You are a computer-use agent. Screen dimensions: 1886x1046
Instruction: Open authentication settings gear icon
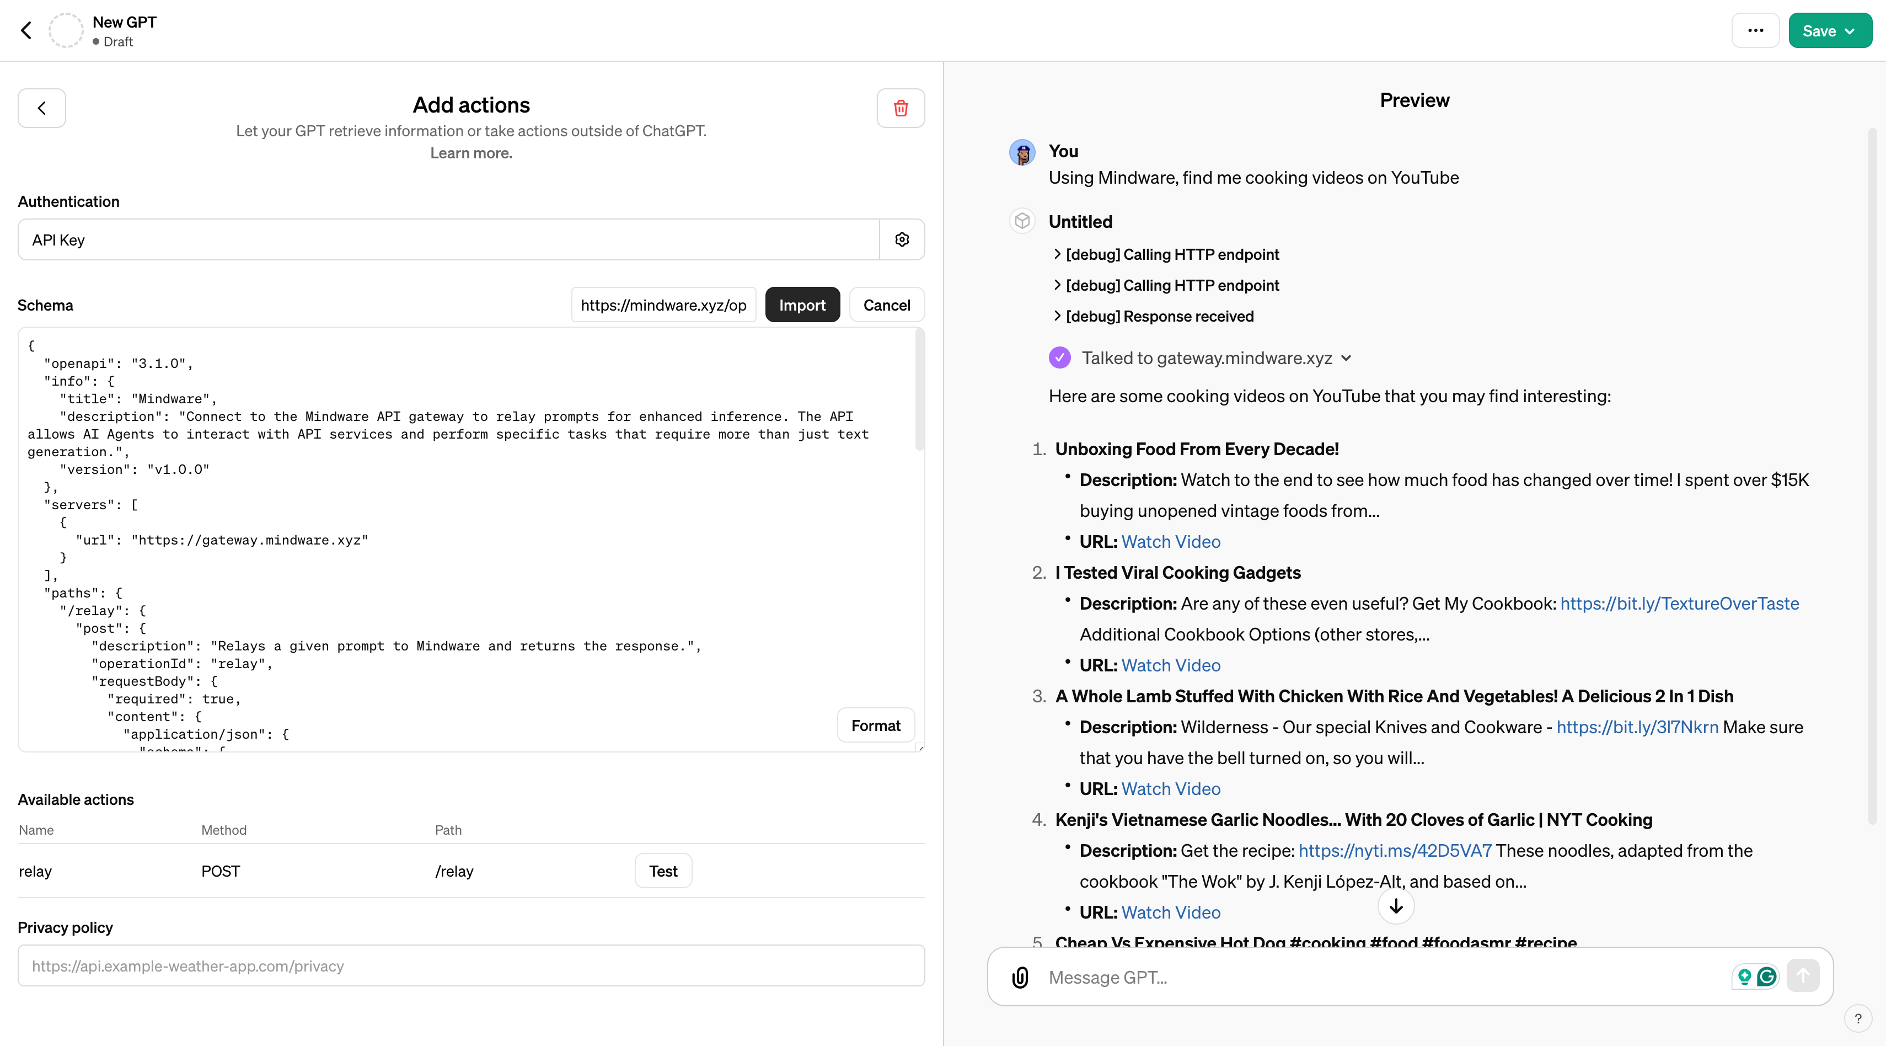click(x=901, y=239)
